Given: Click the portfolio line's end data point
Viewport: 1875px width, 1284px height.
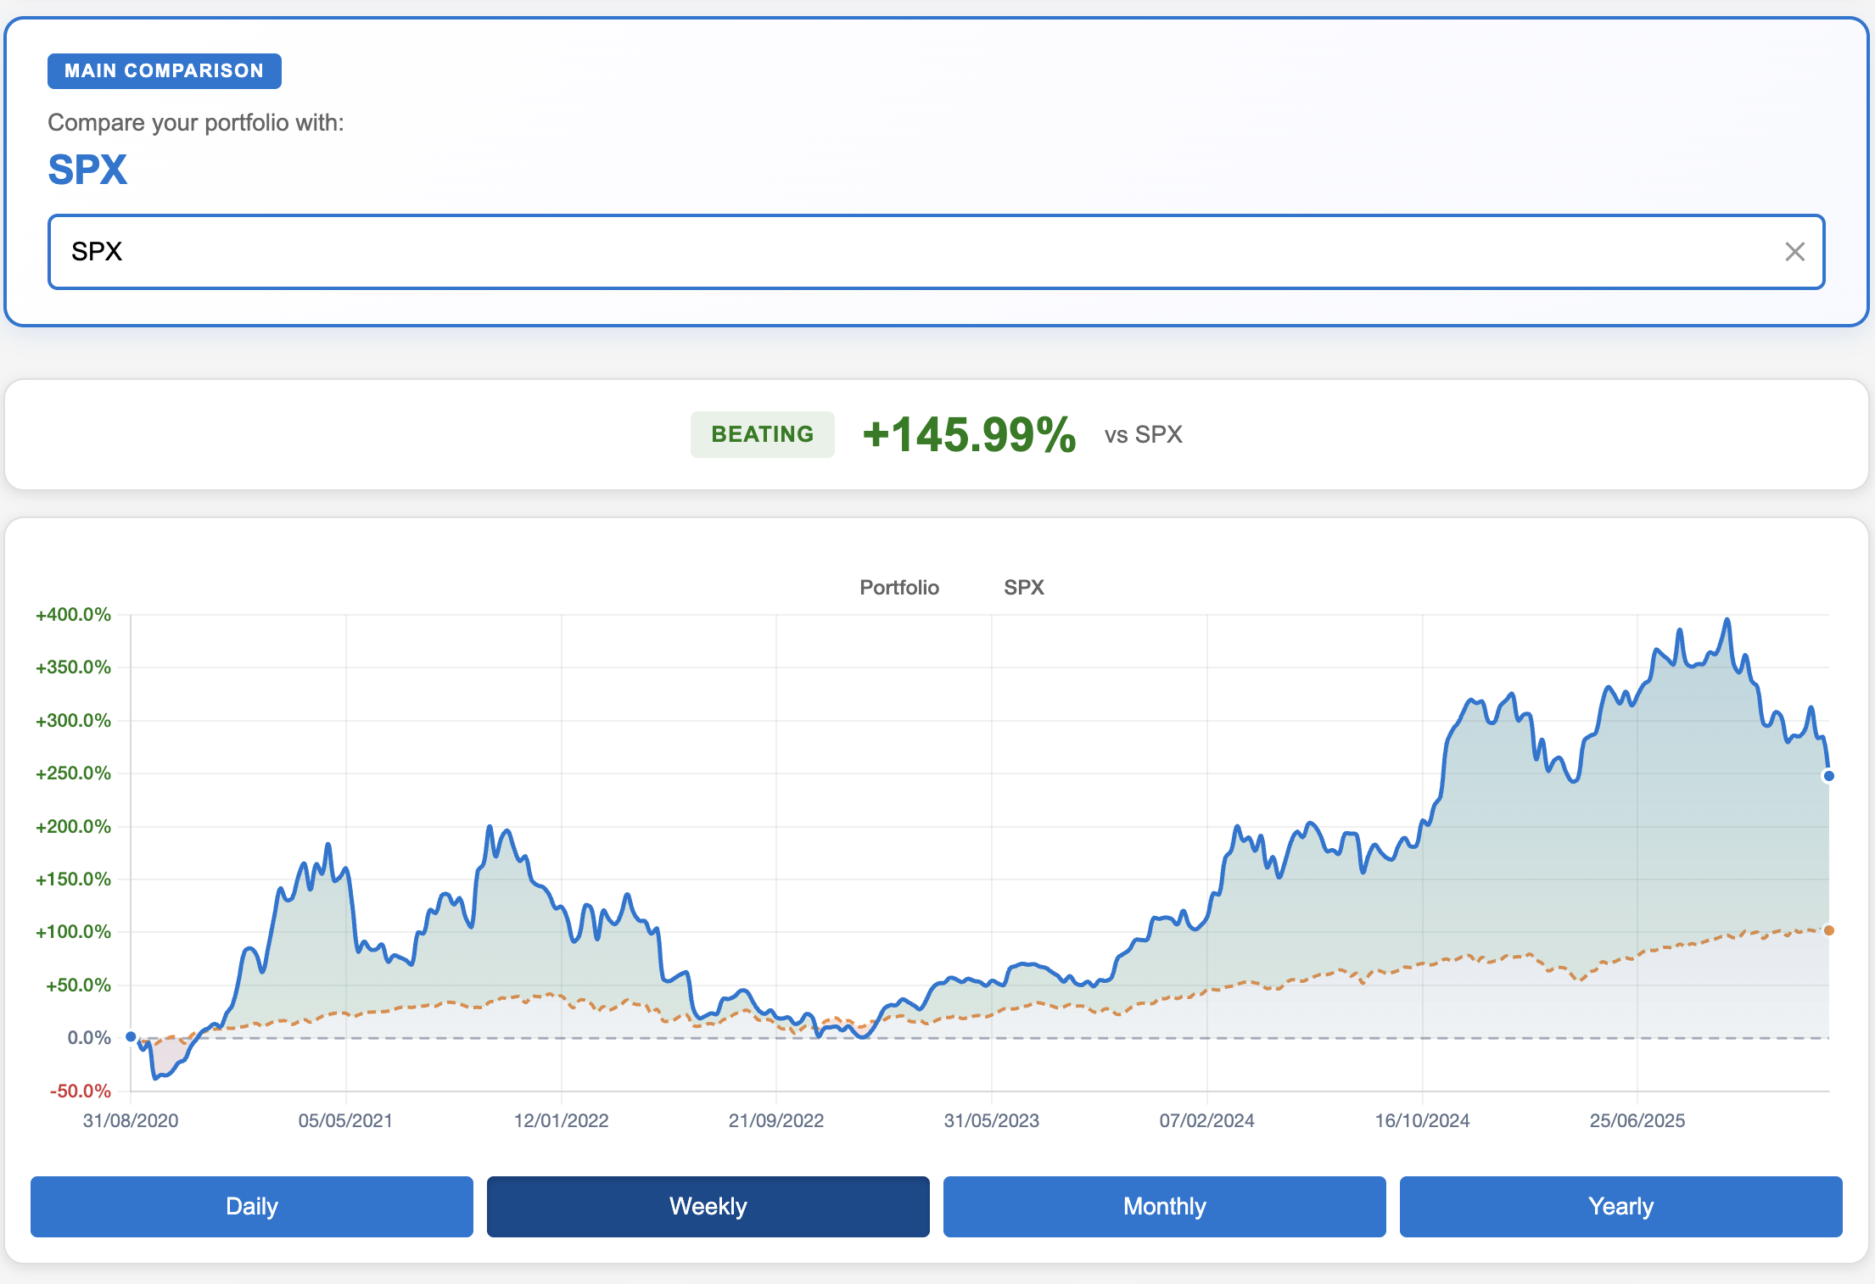Looking at the screenshot, I should tap(1829, 776).
